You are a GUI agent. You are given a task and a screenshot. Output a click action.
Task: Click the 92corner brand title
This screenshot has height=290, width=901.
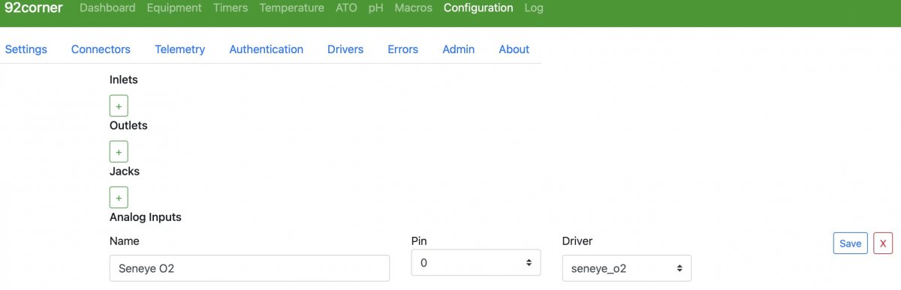pos(33,8)
